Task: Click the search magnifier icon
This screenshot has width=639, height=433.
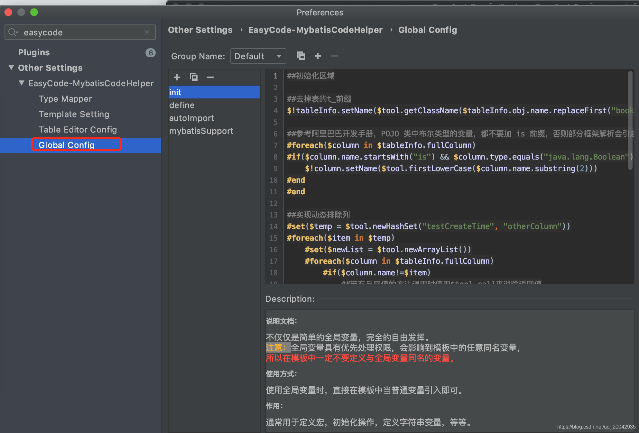Action: (13, 32)
